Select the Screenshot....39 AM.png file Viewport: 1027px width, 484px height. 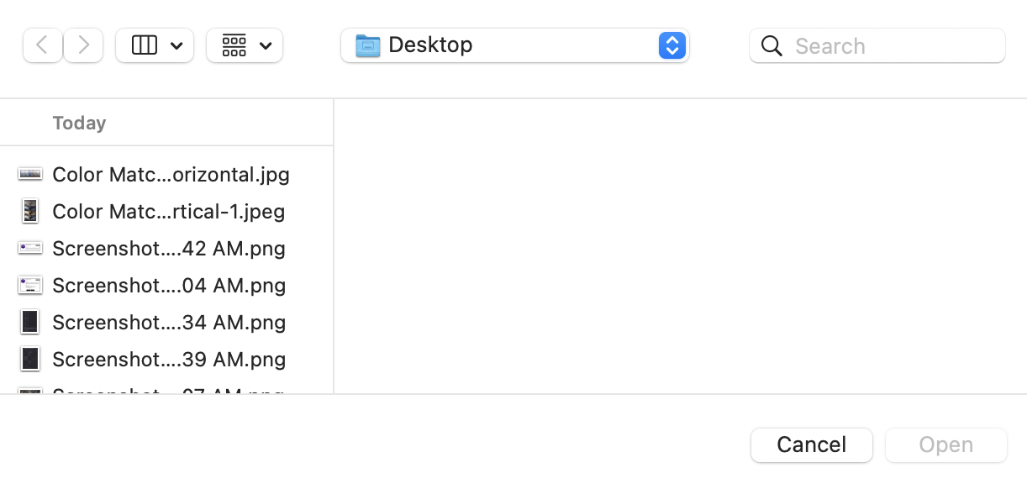pyautogui.click(x=168, y=359)
